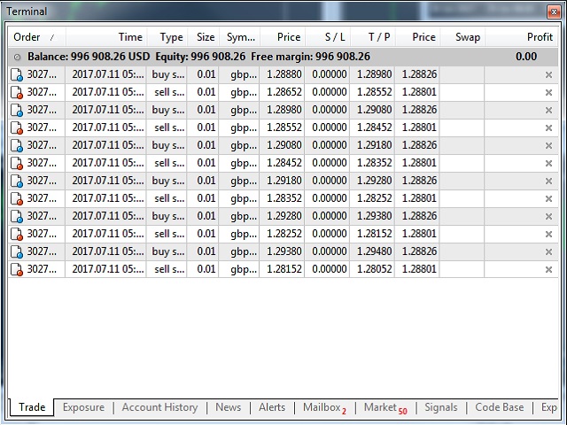
Task: Delete the pending order priced 1.28980
Action: tap(548, 110)
